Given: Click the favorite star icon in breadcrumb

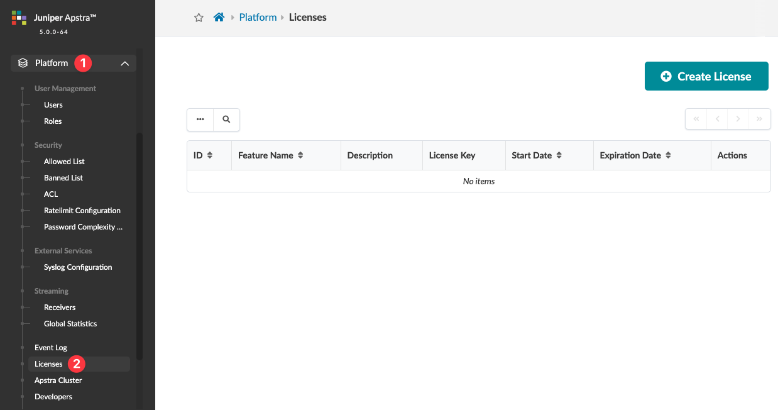Looking at the screenshot, I should (199, 18).
